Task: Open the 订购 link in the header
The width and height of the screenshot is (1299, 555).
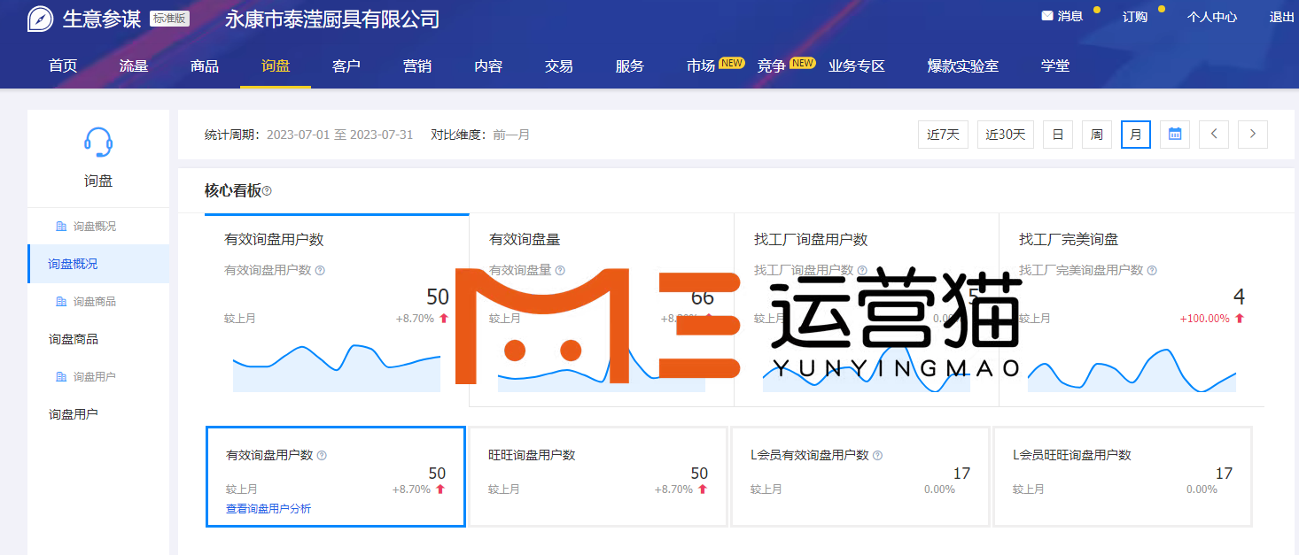Action: [x=1135, y=17]
